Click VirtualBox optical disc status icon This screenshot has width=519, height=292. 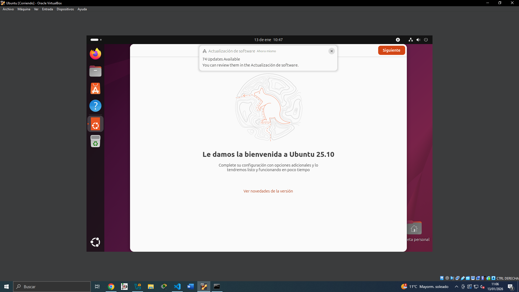(x=447, y=278)
